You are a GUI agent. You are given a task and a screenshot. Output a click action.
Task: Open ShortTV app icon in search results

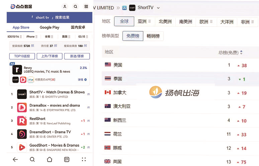pyautogui.click(x=22, y=94)
